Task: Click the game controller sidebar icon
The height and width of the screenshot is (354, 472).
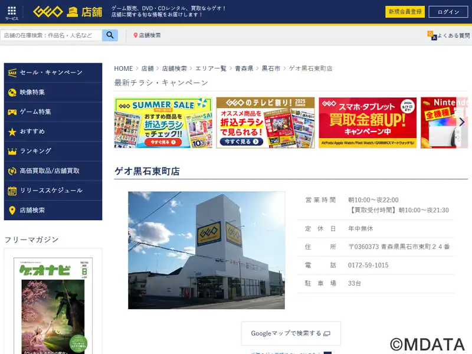Action: pyautogui.click(x=12, y=112)
